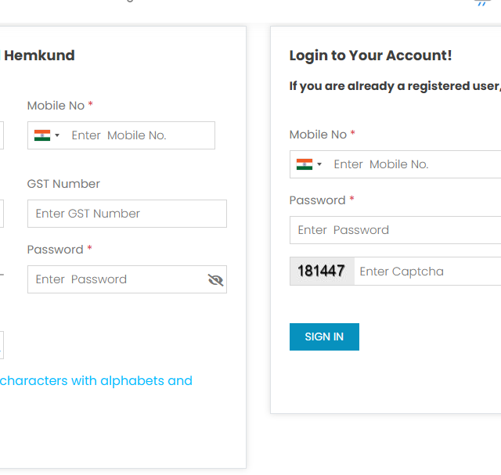Select the Enter Captcha input box

pos(427,272)
